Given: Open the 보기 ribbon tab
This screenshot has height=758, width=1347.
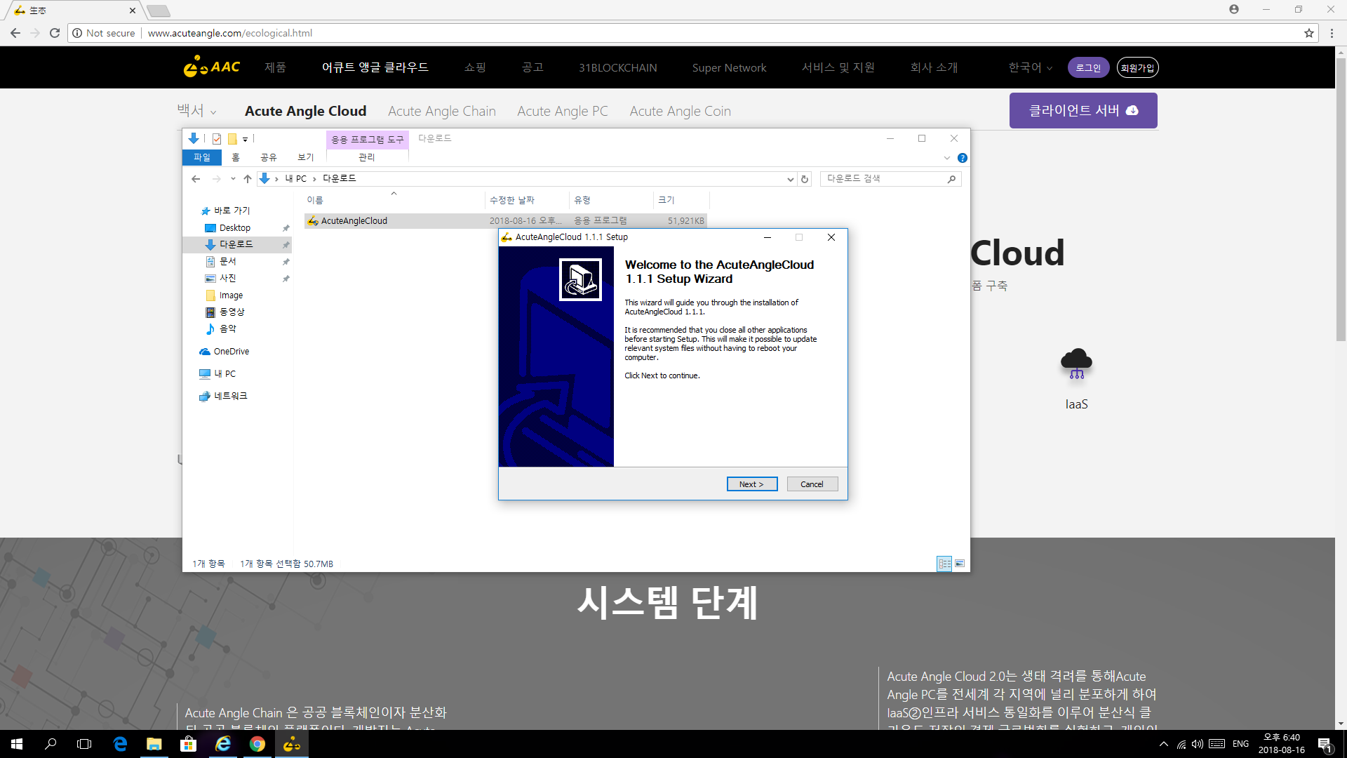Looking at the screenshot, I should [x=306, y=157].
